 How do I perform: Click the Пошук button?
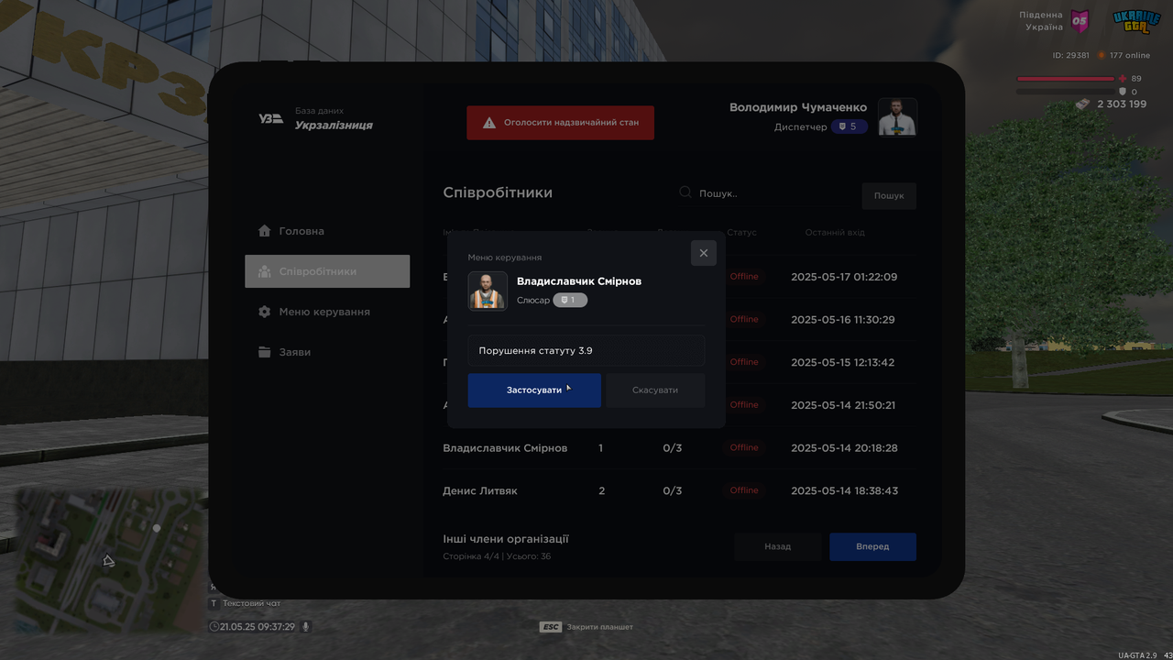(889, 195)
